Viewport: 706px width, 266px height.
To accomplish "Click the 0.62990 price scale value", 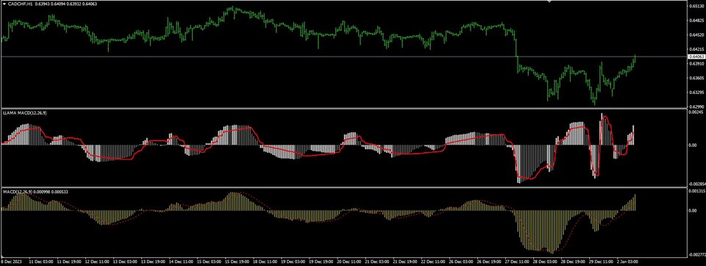I will tap(696, 107).
